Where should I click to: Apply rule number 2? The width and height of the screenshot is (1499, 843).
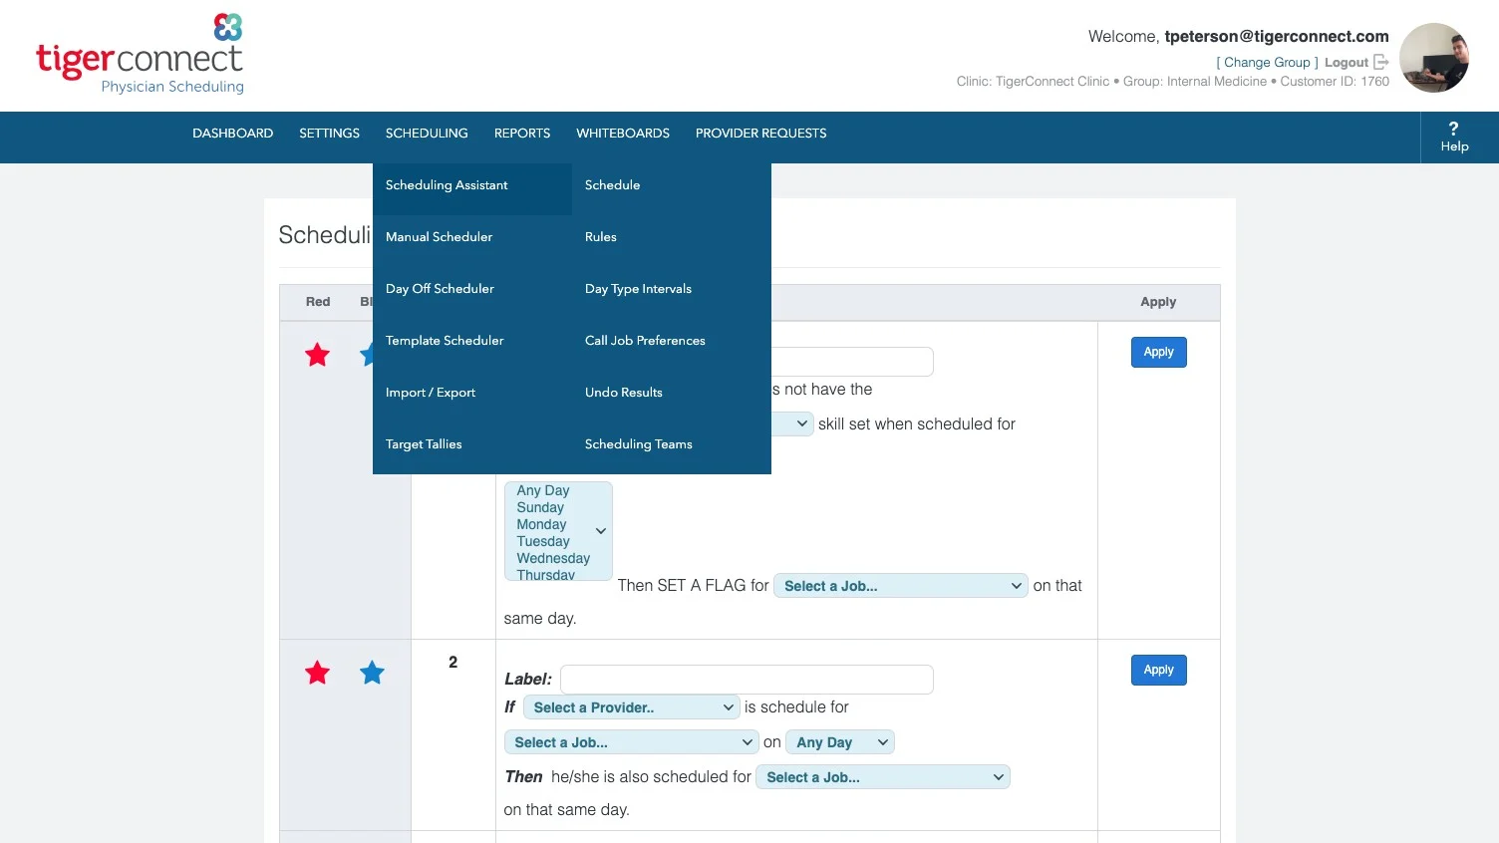1158,670
